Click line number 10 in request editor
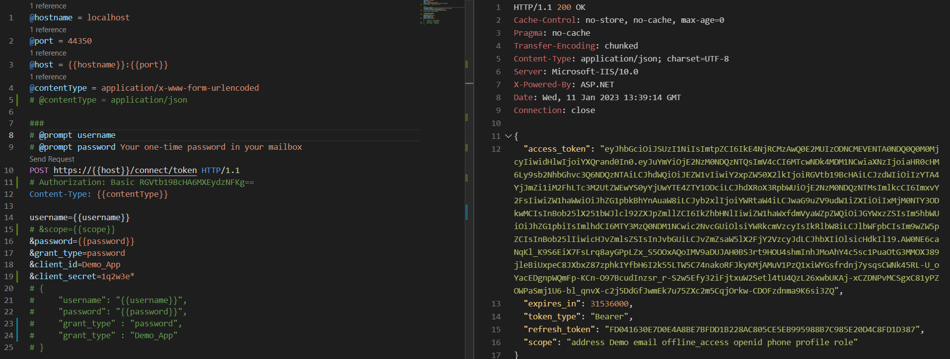Image resolution: width=950 pixels, height=359 pixels. pyautogui.click(x=9, y=171)
